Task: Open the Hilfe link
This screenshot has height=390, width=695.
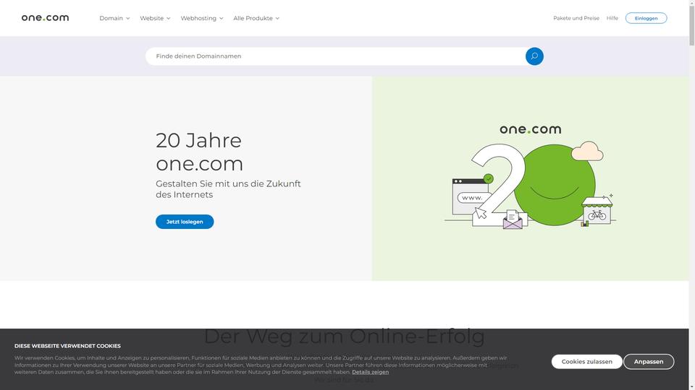Action: coord(612,18)
